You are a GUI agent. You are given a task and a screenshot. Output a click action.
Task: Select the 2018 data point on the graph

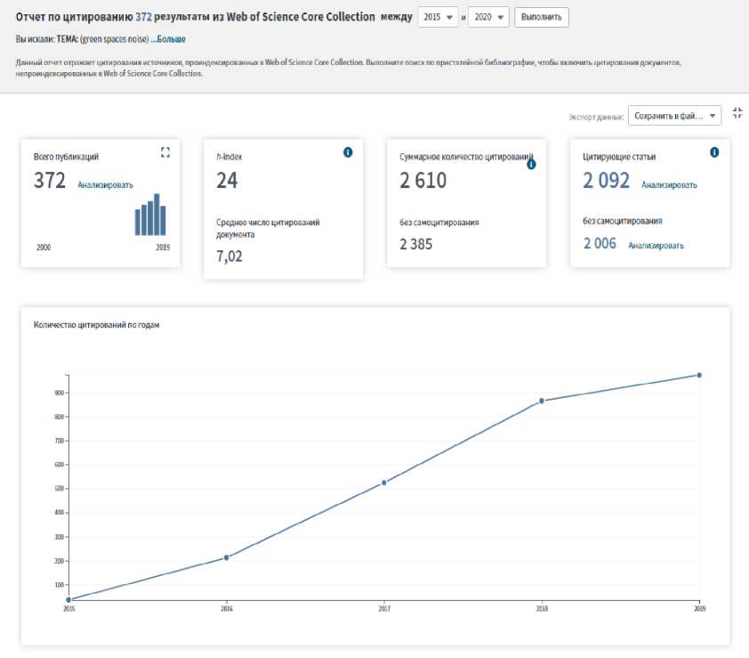542,401
